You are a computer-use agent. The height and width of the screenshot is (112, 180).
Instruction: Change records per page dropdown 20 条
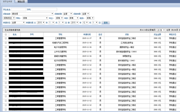[x=161, y=30]
